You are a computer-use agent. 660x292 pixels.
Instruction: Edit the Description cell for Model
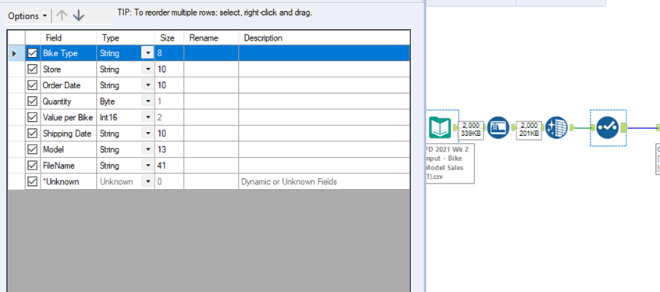point(324,149)
